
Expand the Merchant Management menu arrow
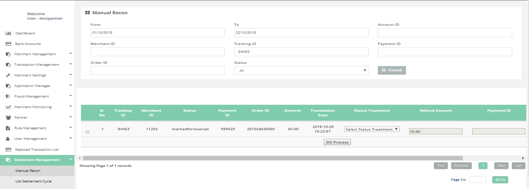point(71,54)
